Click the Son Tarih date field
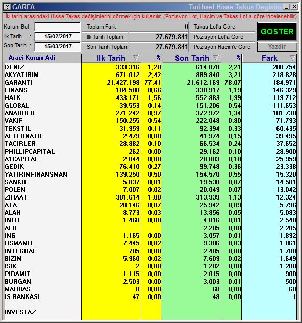 pos(57,46)
